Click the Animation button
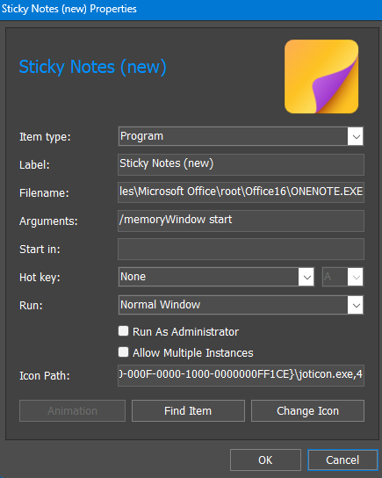This screenshot has height=478, width=382. (x=73, y=411)
